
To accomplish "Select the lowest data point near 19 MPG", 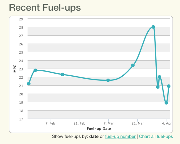I will click(166, 103).
